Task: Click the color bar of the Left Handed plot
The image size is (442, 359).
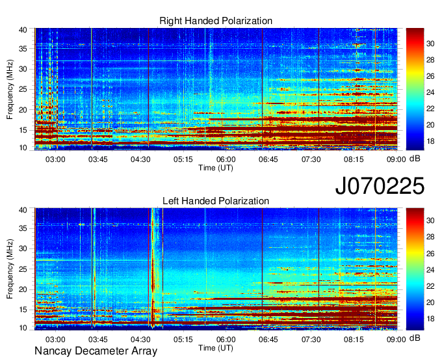Action: click(415, 269)
